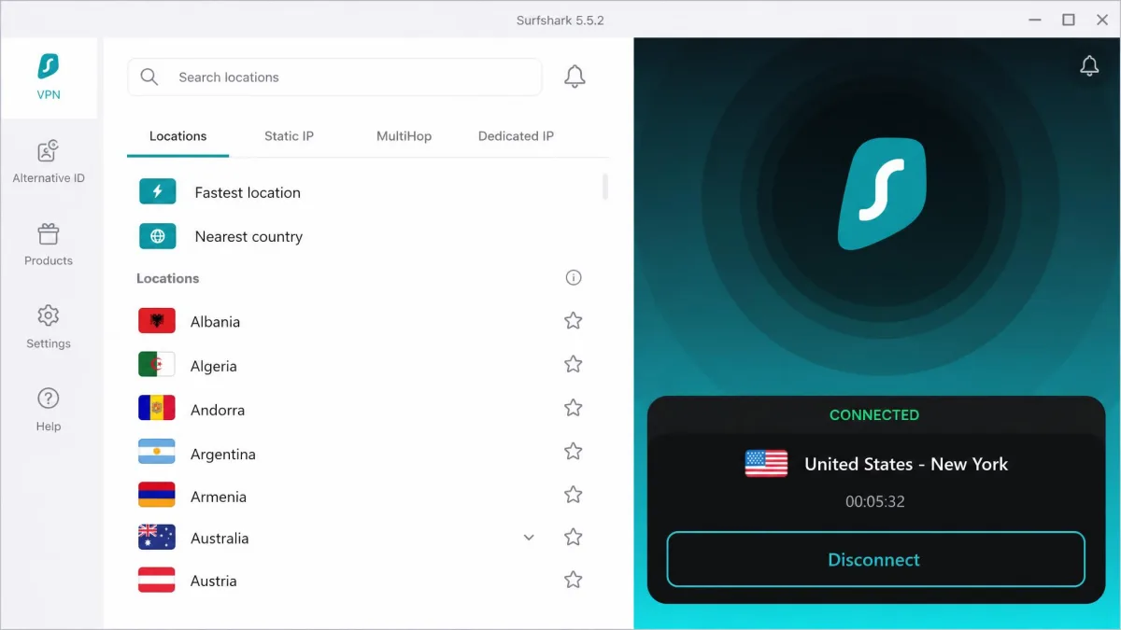Favorite Armenia with its star
This screenshot has width=1121, height=630.
tap(574, 495)
